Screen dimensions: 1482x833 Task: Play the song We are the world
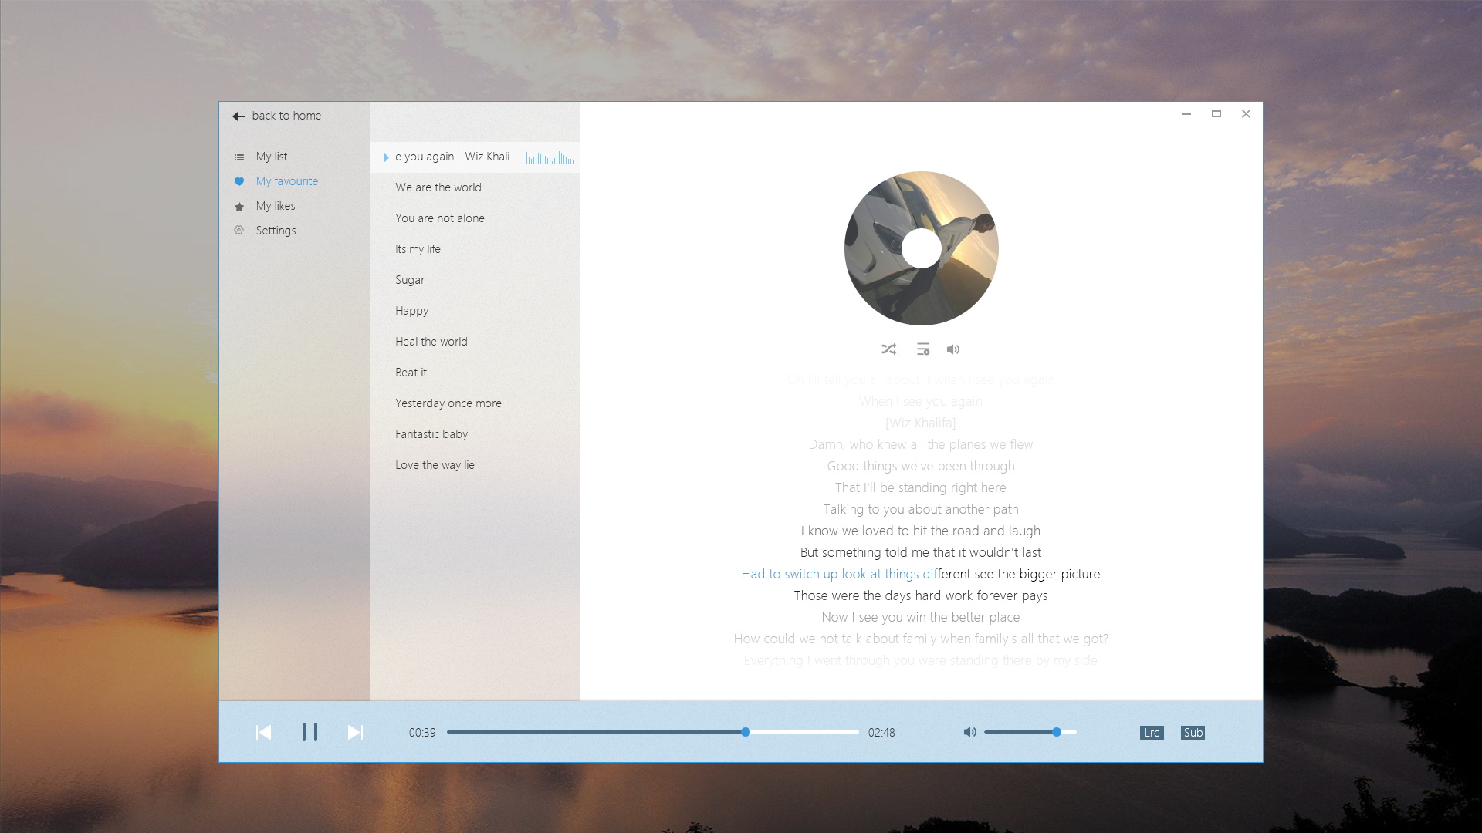pyautogui.click(x=438, y=187)
